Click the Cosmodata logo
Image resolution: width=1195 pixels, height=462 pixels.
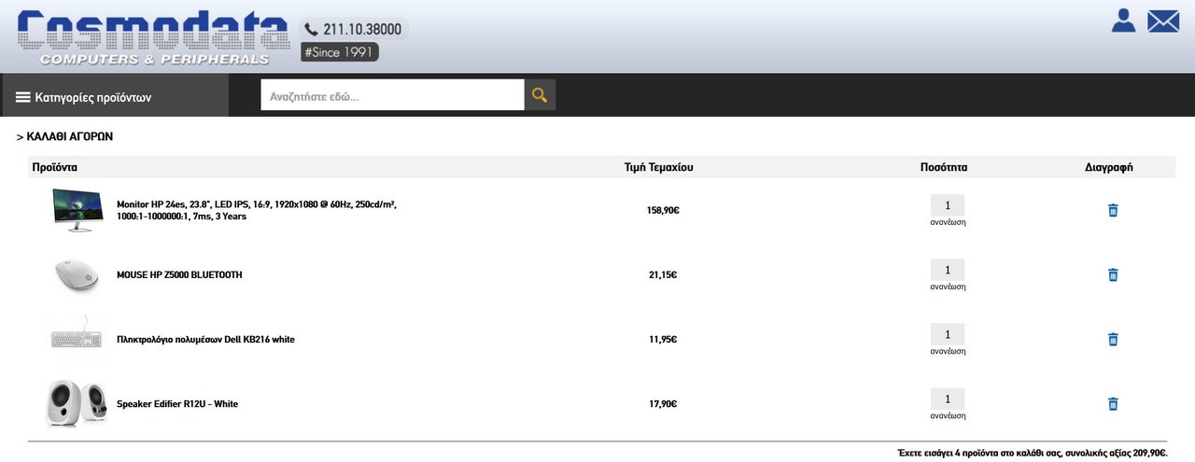click(x=154, y=37)
